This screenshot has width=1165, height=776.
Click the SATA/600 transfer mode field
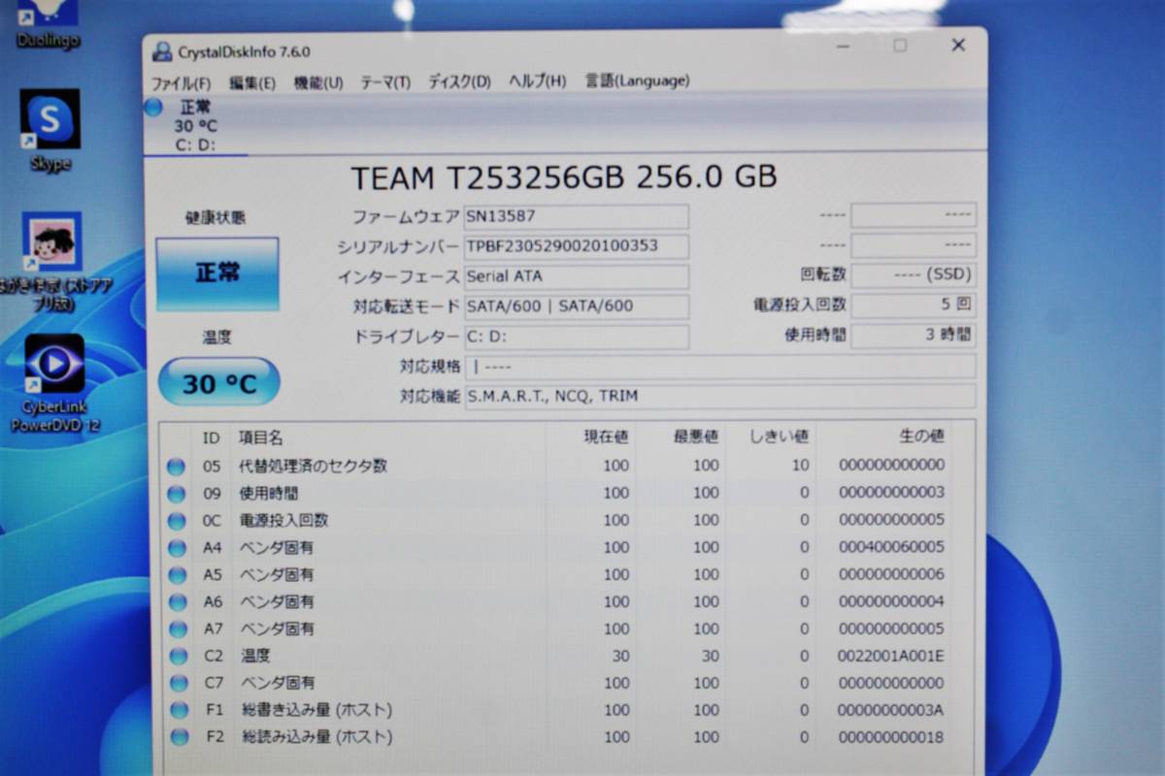click(577, 307)
